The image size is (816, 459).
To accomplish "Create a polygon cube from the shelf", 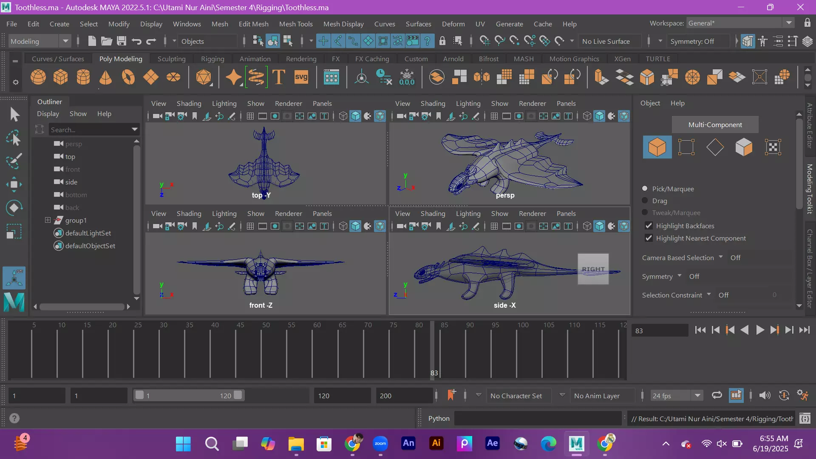I will 60,77.
